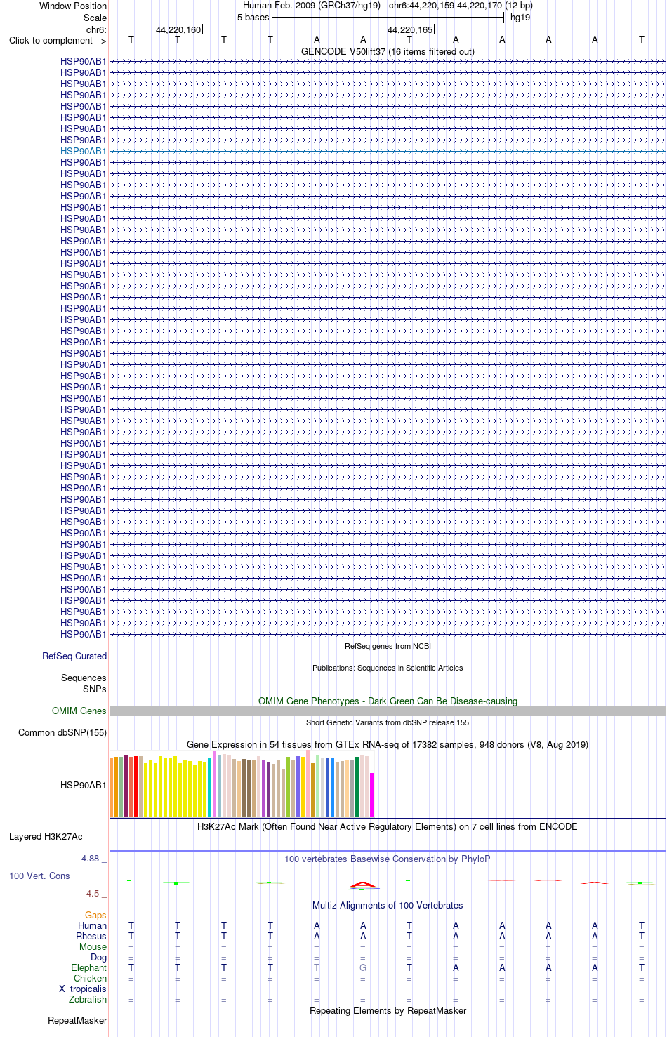The image size is (667, 1037).
Task: Select the gray OMIM Genes item bar
Action: coord(388,711)
